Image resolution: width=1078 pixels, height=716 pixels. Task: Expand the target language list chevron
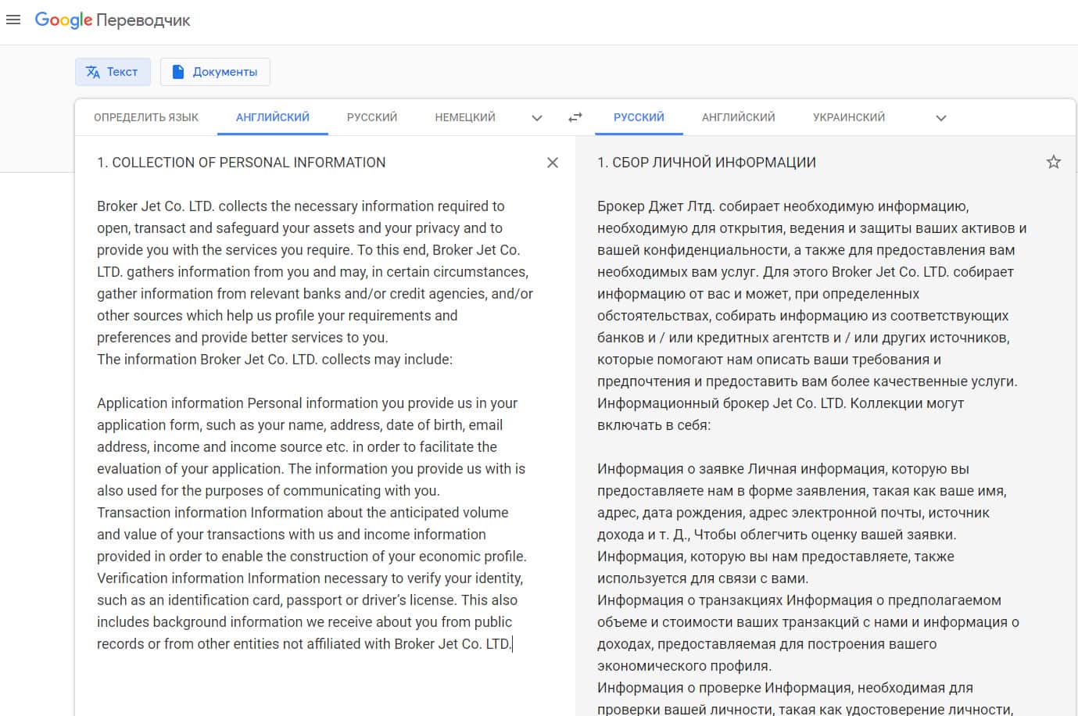click(941, 118)
